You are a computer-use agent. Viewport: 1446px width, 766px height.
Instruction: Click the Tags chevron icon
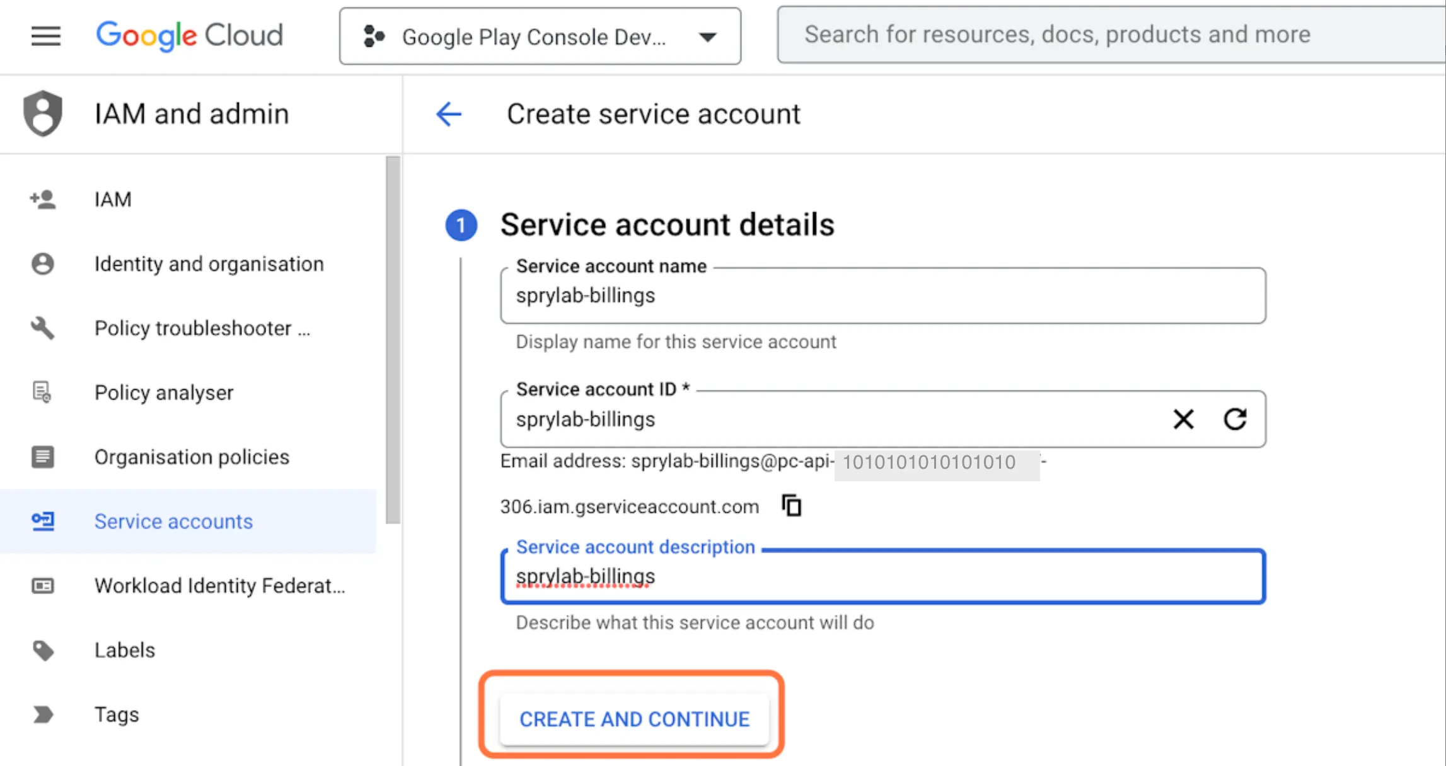(x=43, y=714)
